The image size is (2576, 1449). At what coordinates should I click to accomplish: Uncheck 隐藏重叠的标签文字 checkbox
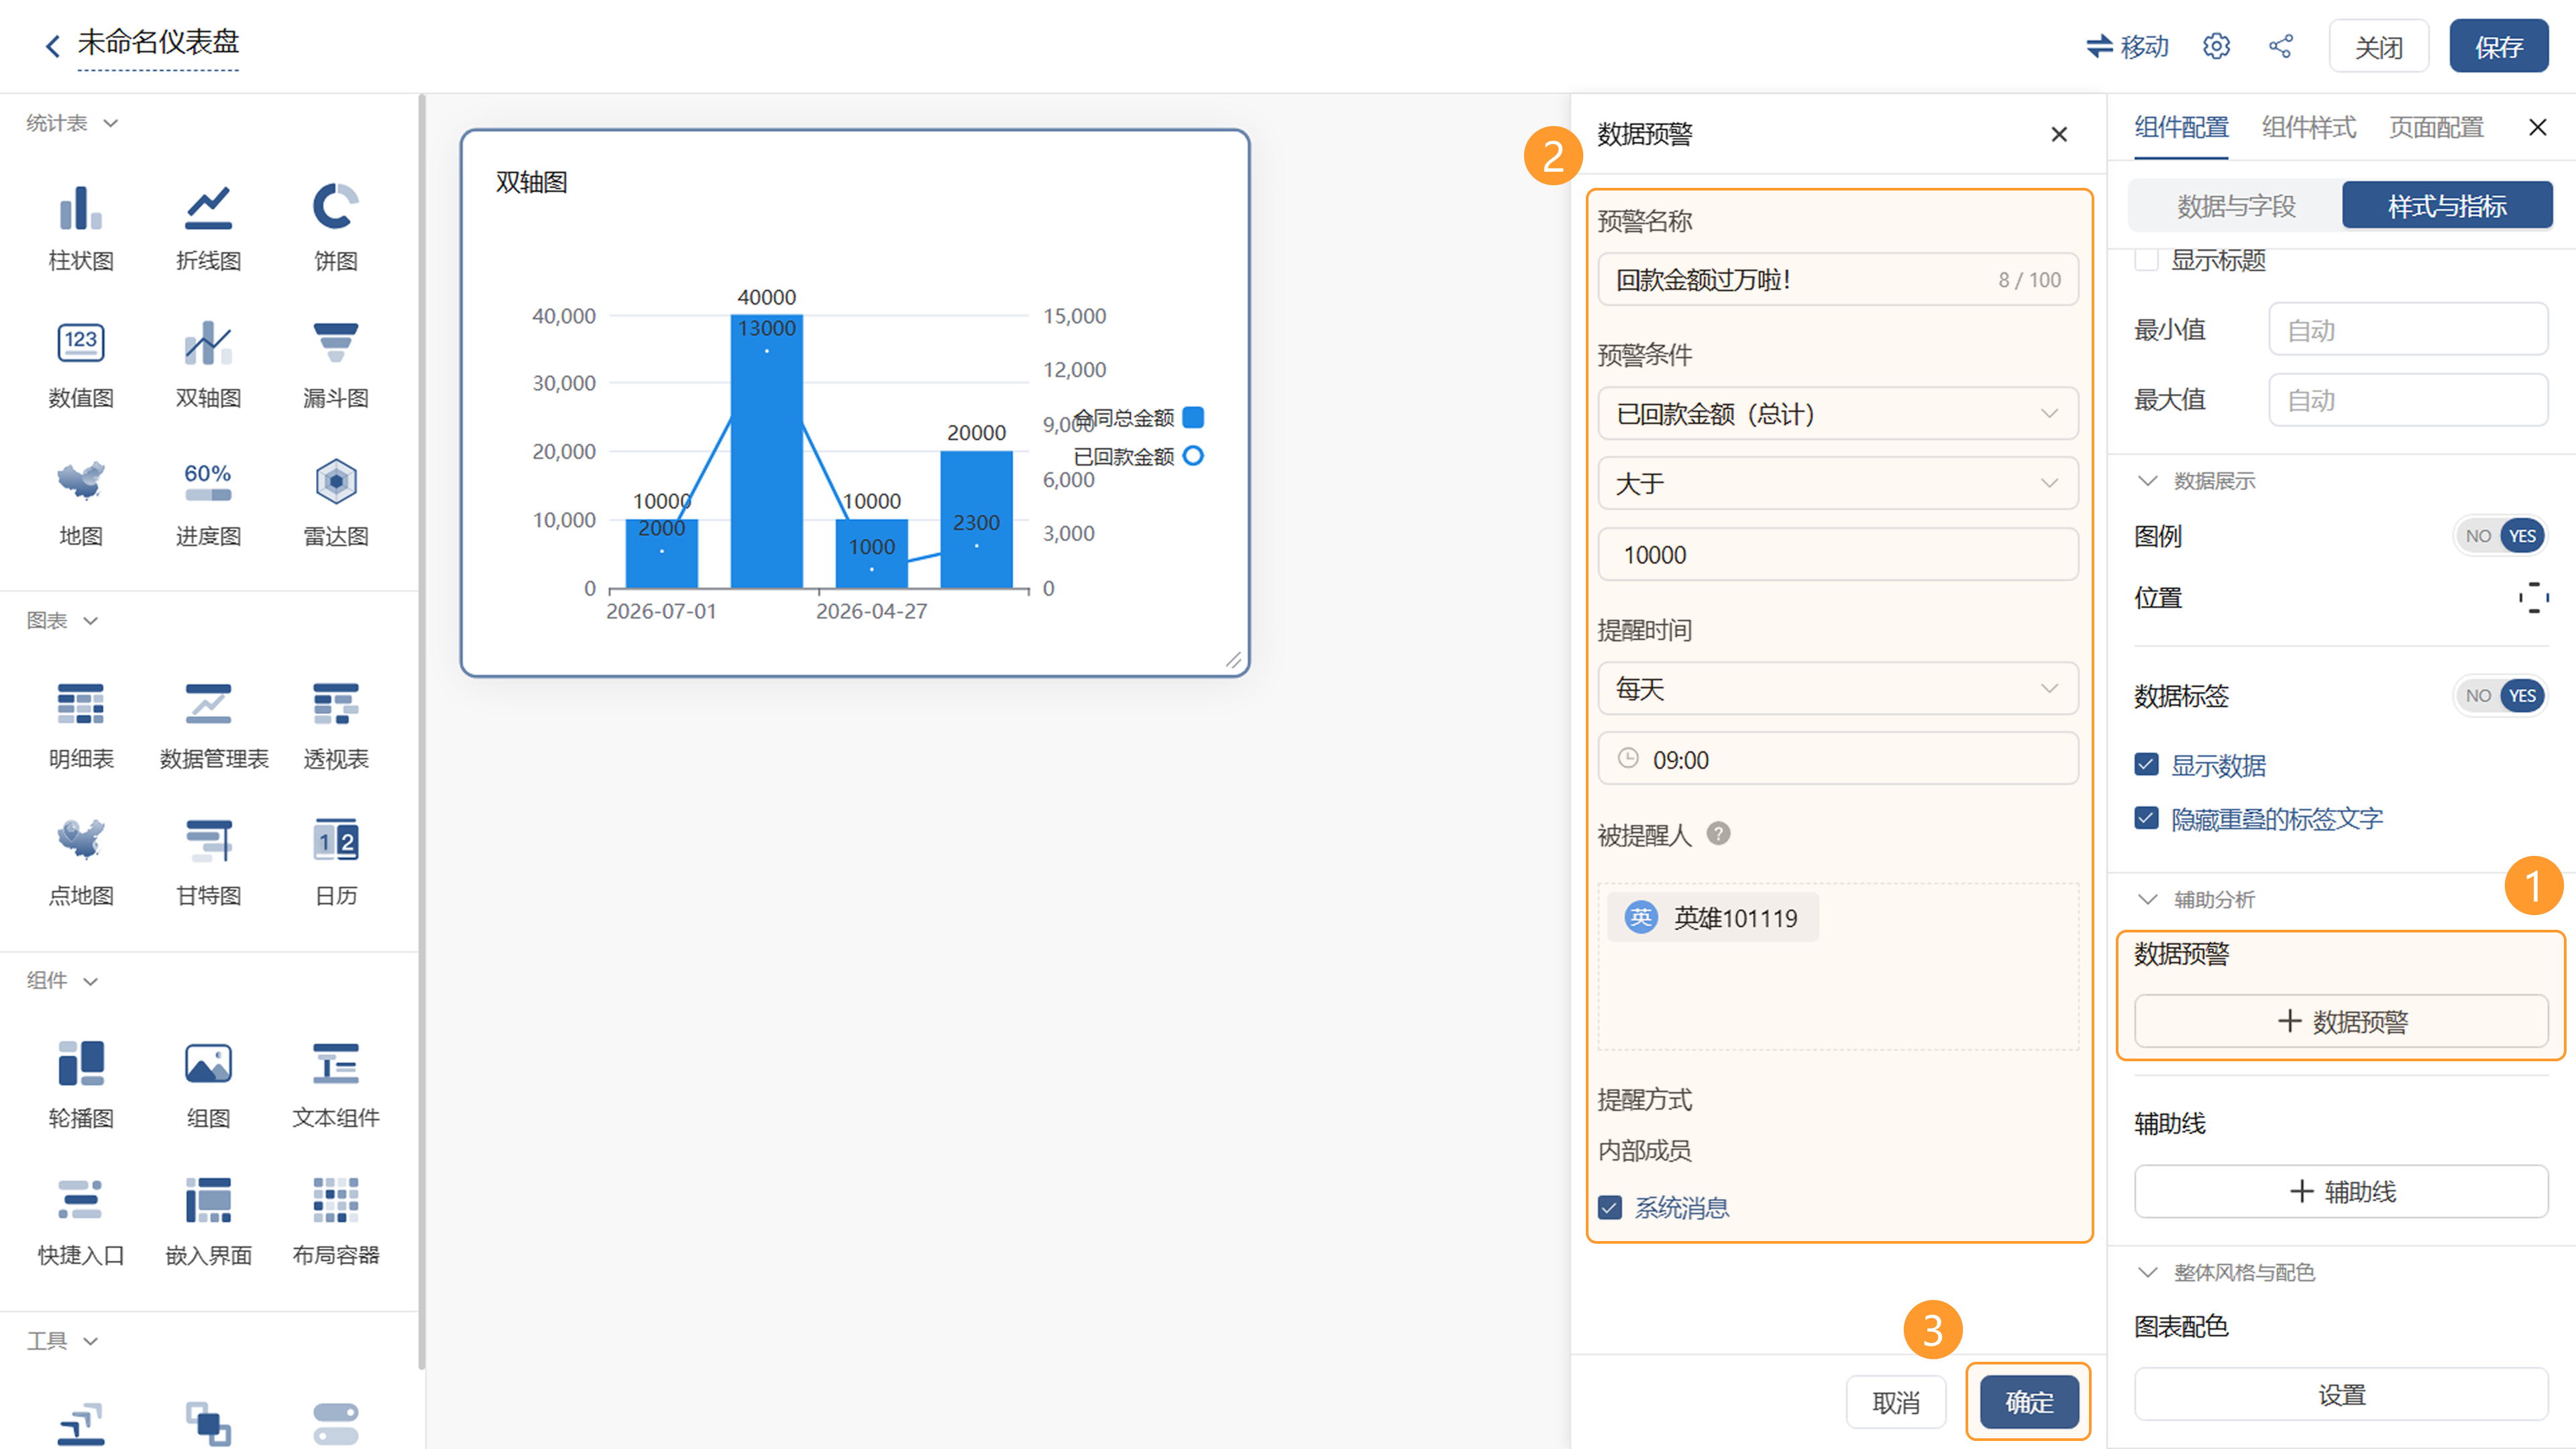point(2146,818)
